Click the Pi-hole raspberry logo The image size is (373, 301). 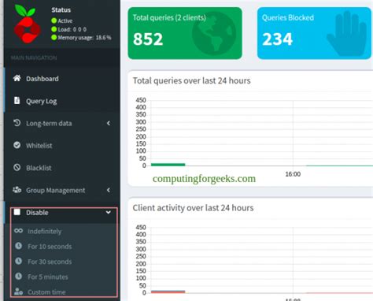pyautogui.click(x=28, y=24)
